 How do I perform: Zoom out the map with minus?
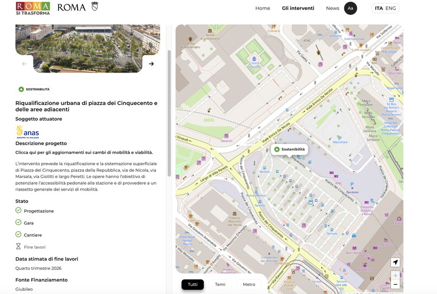click(x=395, y=285)
